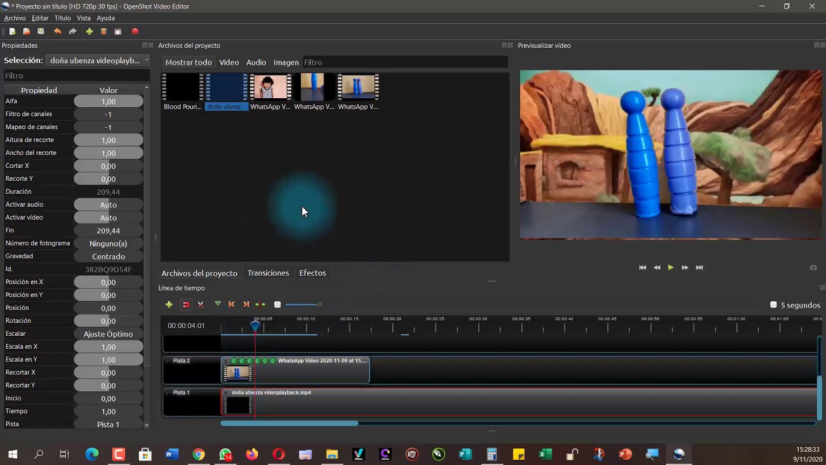Viewport: 826px width, 465px height.
Task: Click the timeline playhead marker
Action: pos(256,326)
